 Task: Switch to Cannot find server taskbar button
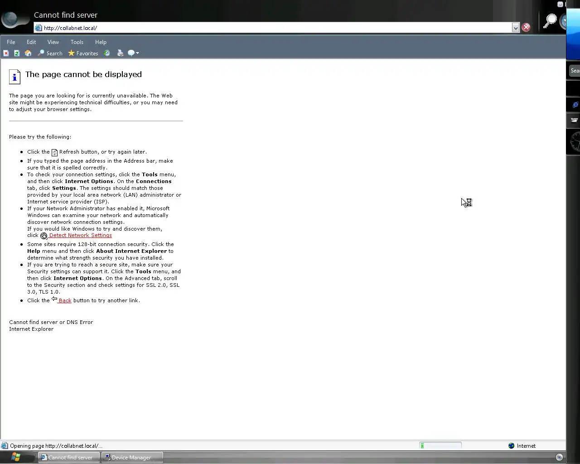69,458
